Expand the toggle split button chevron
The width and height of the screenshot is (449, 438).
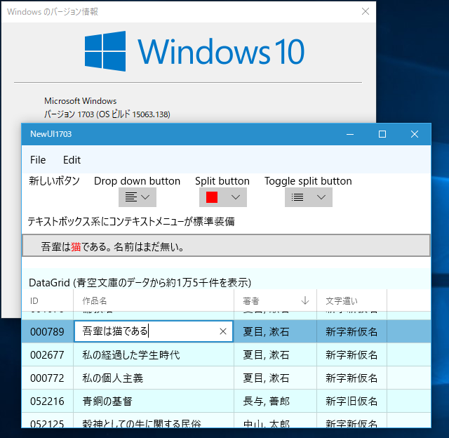coord(321,197)
